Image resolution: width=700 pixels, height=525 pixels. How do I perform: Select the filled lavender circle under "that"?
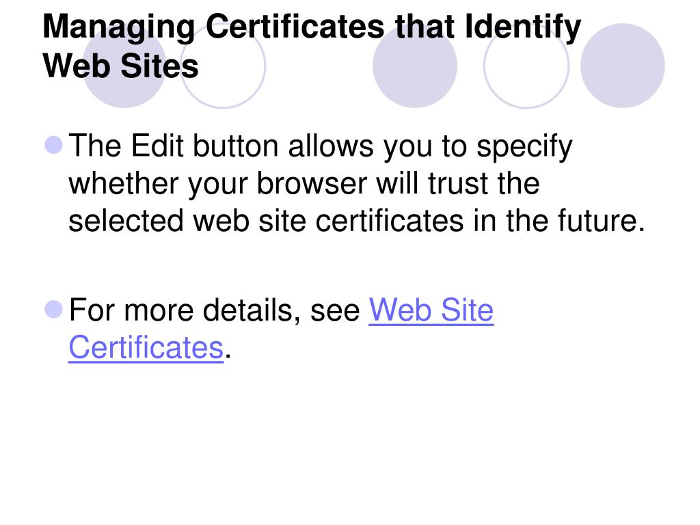415,66
